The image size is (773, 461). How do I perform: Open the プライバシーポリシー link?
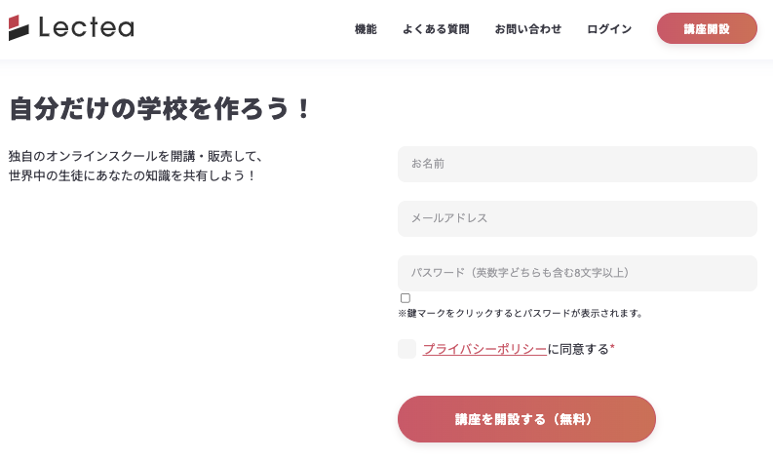click(x=484, y=349)
